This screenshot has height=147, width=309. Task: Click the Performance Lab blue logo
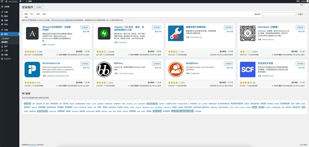click(32, 70)
